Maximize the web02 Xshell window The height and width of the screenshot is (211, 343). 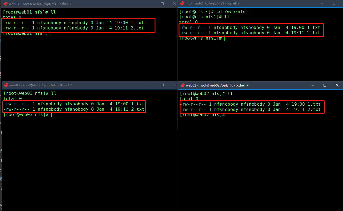click(x=325, y=85)
